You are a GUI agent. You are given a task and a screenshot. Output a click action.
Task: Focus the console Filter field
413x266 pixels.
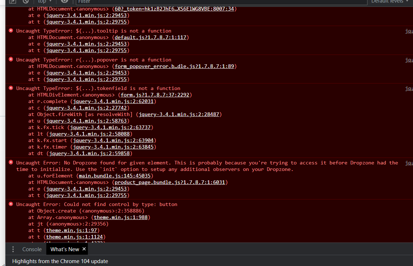[x=221, y=2]
